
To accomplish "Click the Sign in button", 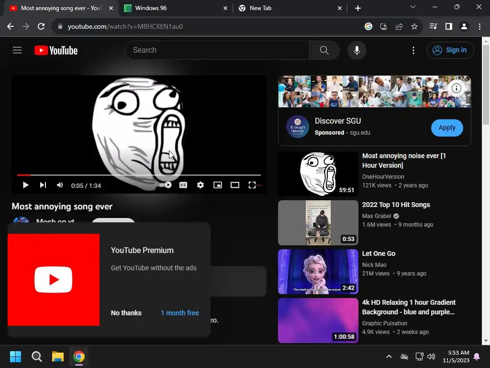I will tap(450, 50).
